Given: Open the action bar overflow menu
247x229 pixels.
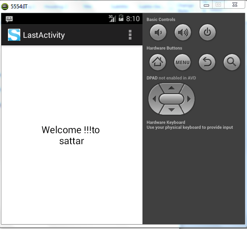Looking at the screenshot, I should pos(130,35).
